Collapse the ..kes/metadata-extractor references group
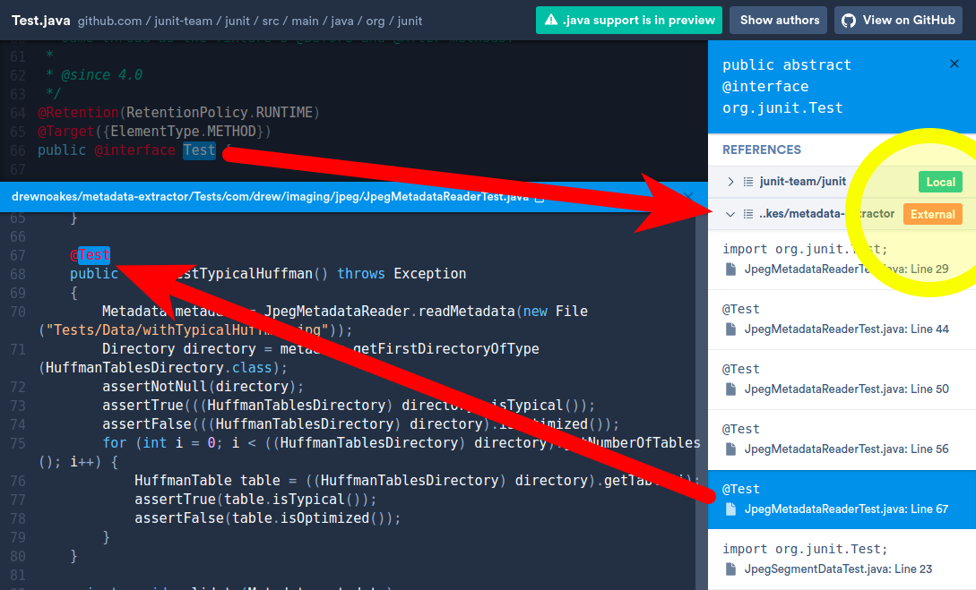This screenshot has height=590, width=976. (x=730, y=214)
